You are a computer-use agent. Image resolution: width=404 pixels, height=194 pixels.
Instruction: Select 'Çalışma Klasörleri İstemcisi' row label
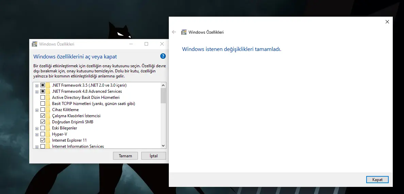coord(76,116)
